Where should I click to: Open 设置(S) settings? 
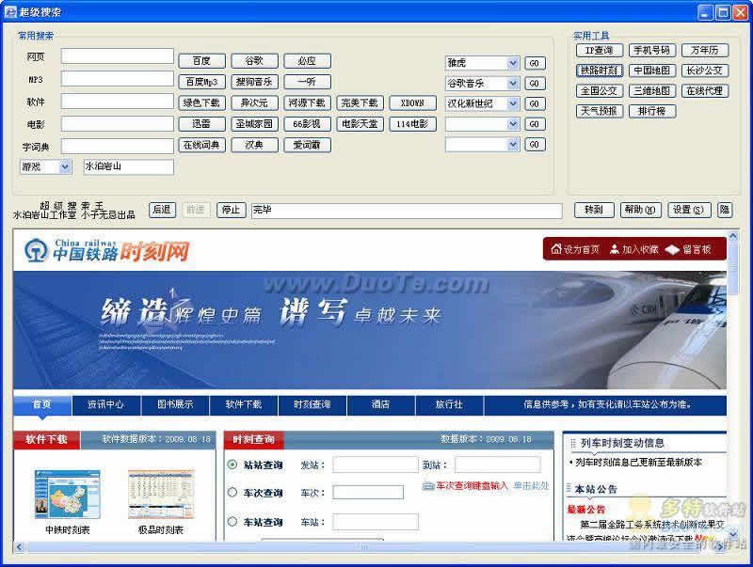(x=689, y=210)
